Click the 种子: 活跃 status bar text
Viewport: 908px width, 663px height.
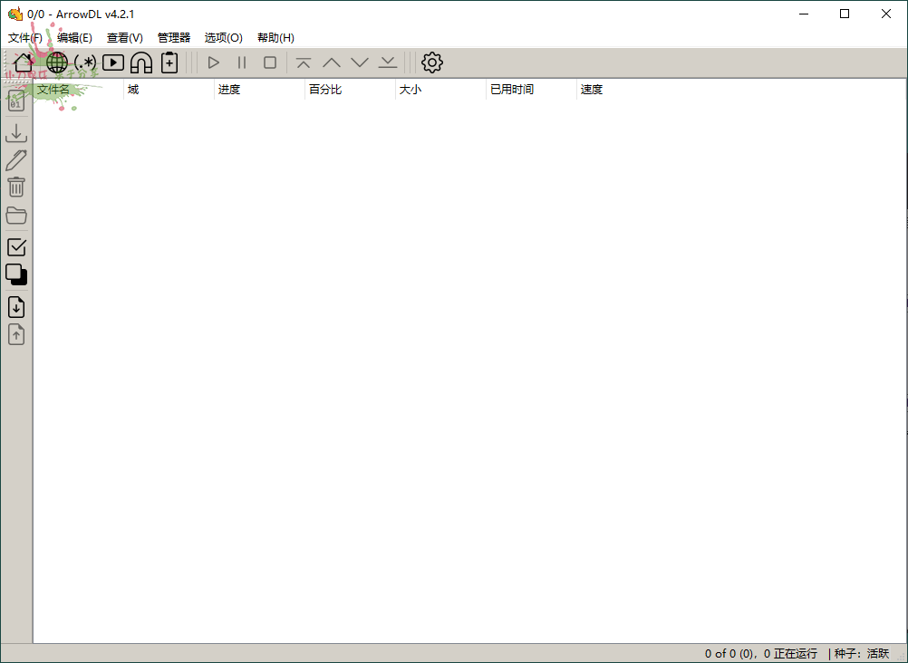861,653
